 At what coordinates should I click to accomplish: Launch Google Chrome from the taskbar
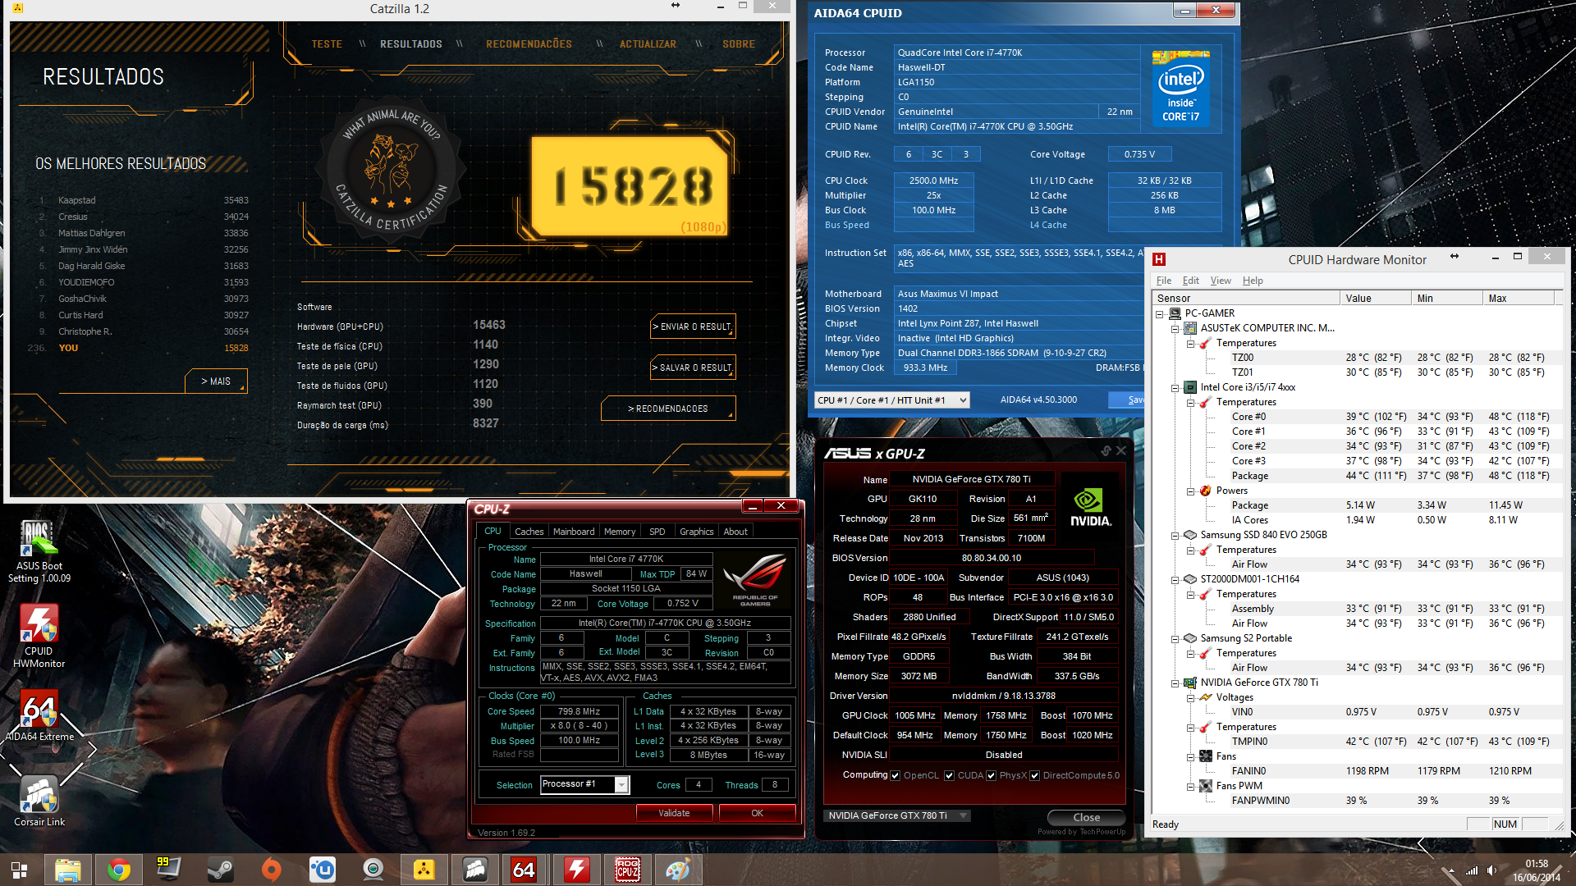pyautogui.click(x=119, y=870)
